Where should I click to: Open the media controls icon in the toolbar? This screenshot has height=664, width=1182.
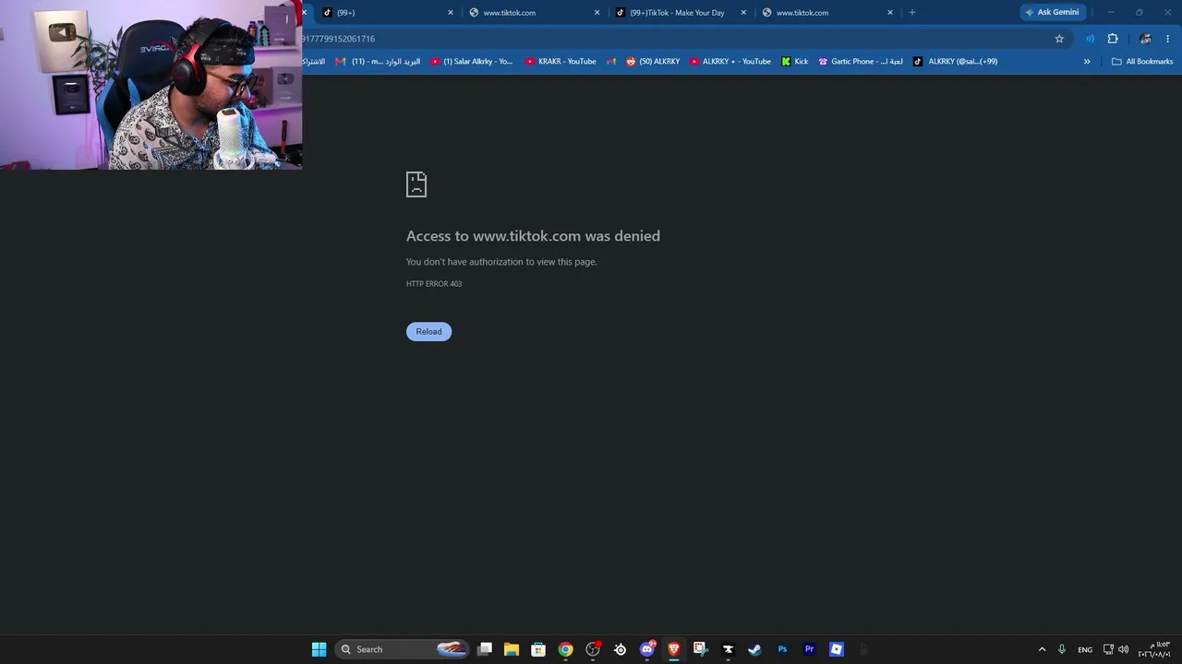(x=1090, y=39)
